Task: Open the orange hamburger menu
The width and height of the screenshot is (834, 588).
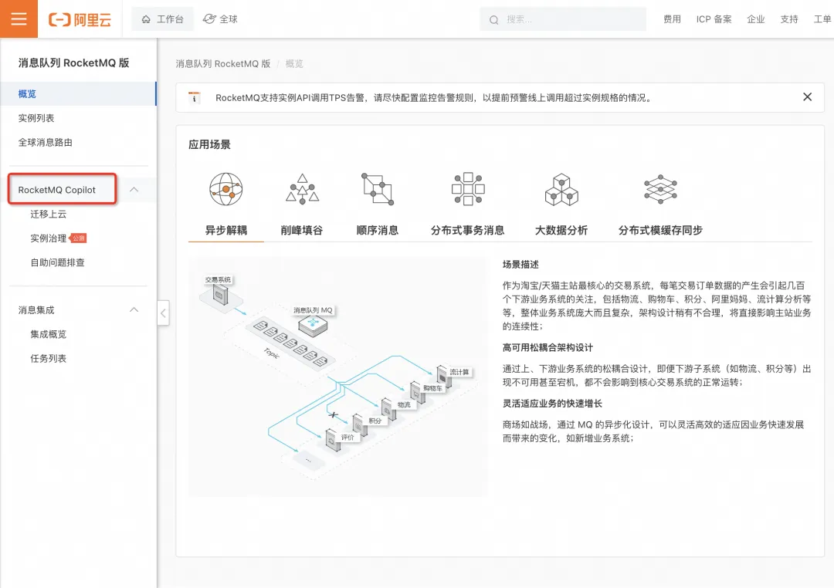Action: 19,19
